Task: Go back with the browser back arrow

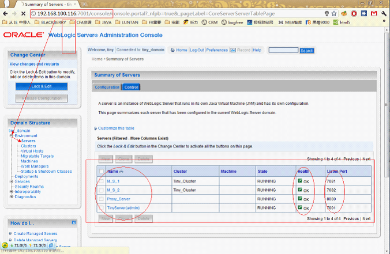Action: tap(5, 14)
